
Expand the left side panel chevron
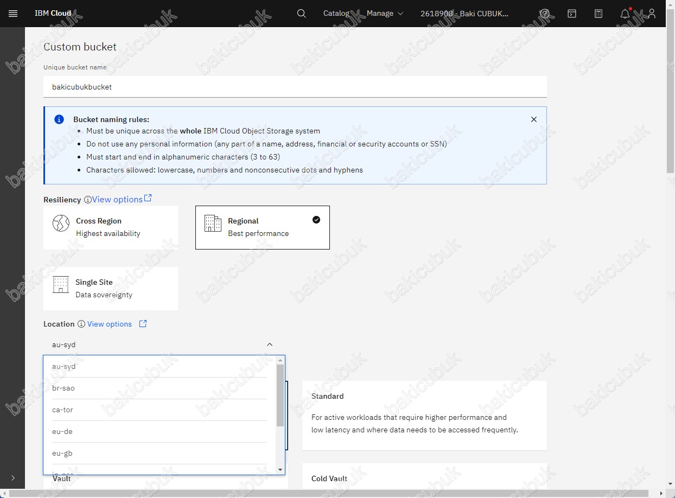click(13, 478)
